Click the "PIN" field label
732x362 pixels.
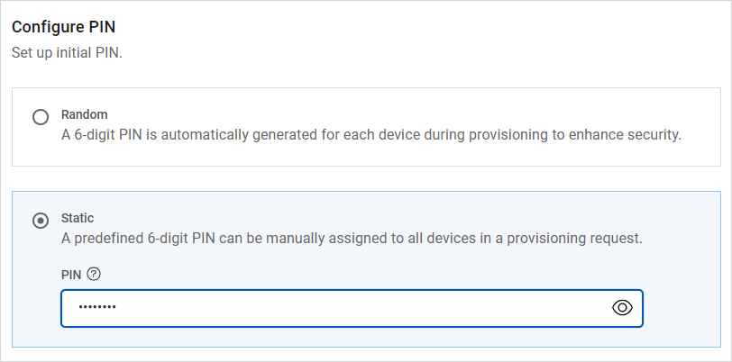point(71,273)
